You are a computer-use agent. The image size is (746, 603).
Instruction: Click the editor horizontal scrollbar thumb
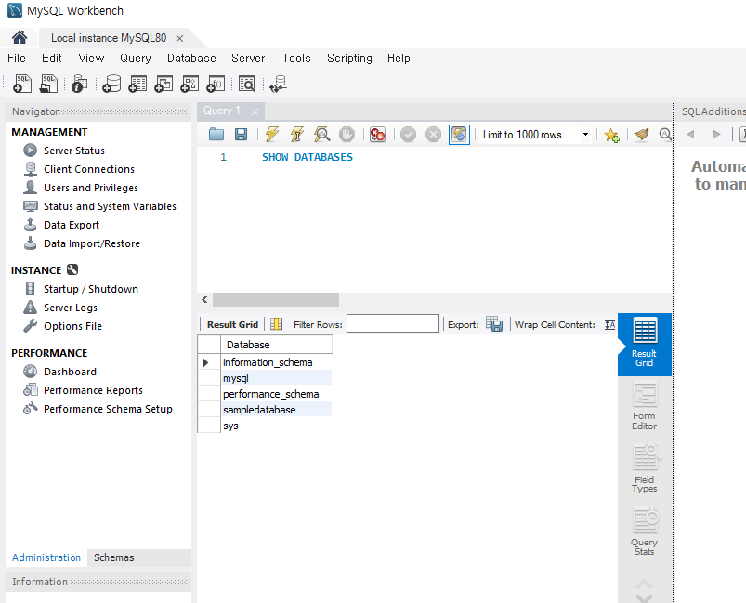[x=276, y=299]
